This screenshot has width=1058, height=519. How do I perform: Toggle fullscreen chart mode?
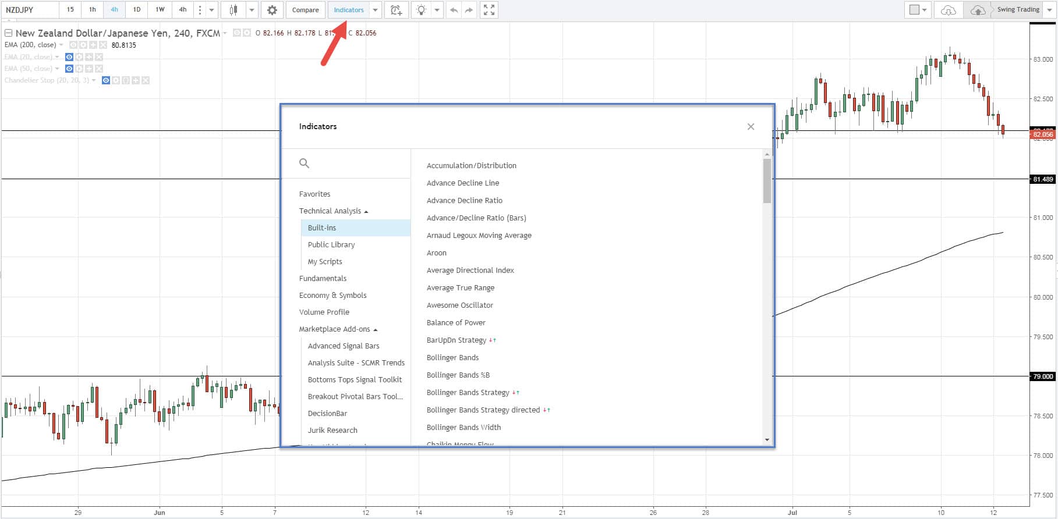click(489, 10)
